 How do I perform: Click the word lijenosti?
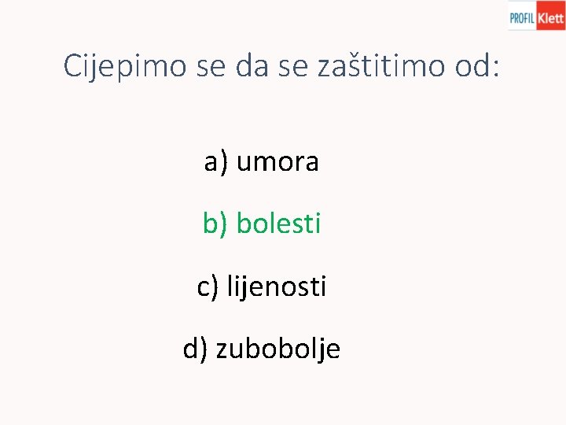tap(277, 286)
